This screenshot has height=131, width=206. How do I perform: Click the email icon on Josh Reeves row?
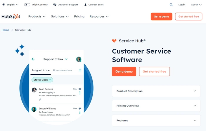click(x=80, y=89)
